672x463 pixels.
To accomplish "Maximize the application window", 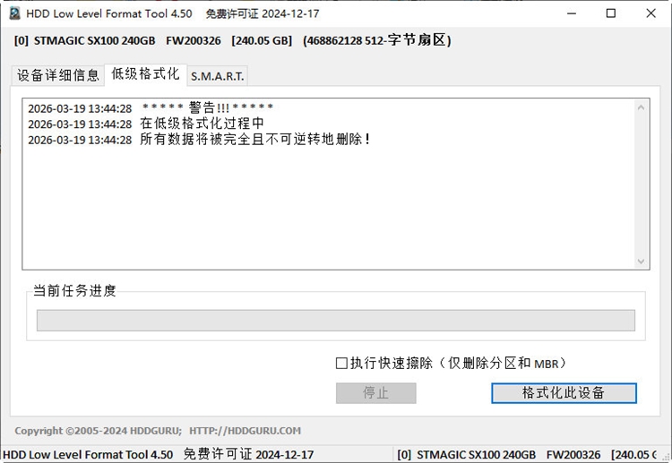I will pyautogui.click(x=611, y=13).
